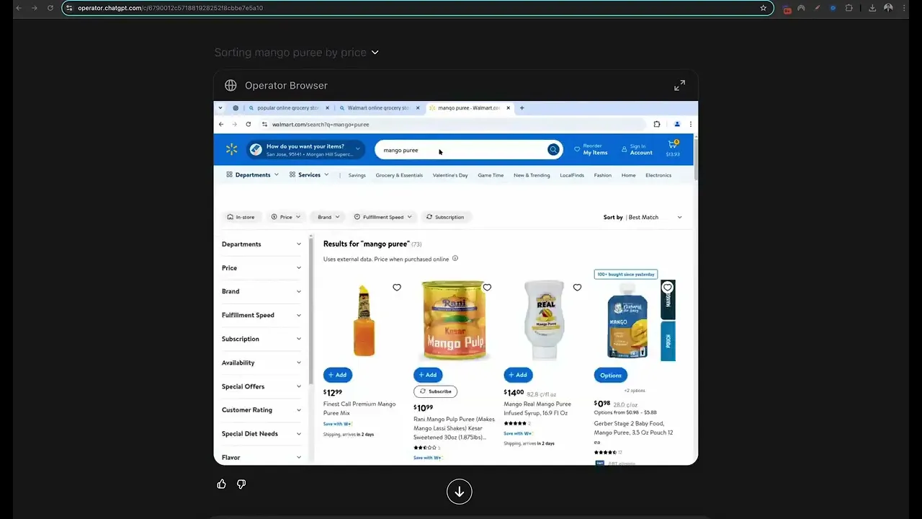
Task: Click the thumbs down feedback icon
Action: pyautogui.click(x=241, y=484)
